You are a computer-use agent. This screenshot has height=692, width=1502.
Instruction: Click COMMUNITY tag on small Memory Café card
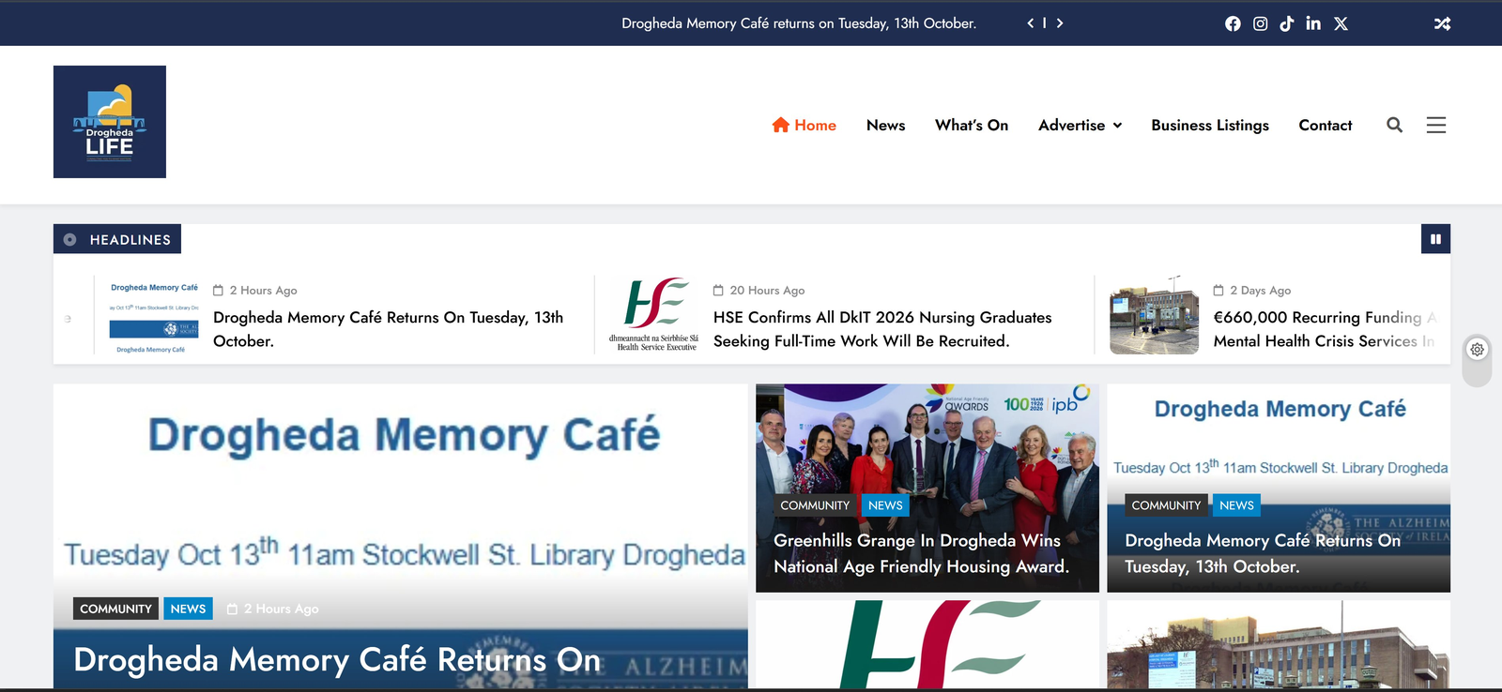point(1166,505)
